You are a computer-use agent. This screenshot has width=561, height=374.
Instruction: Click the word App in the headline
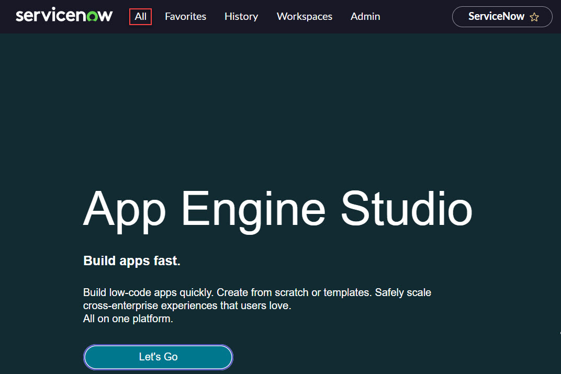125,211
